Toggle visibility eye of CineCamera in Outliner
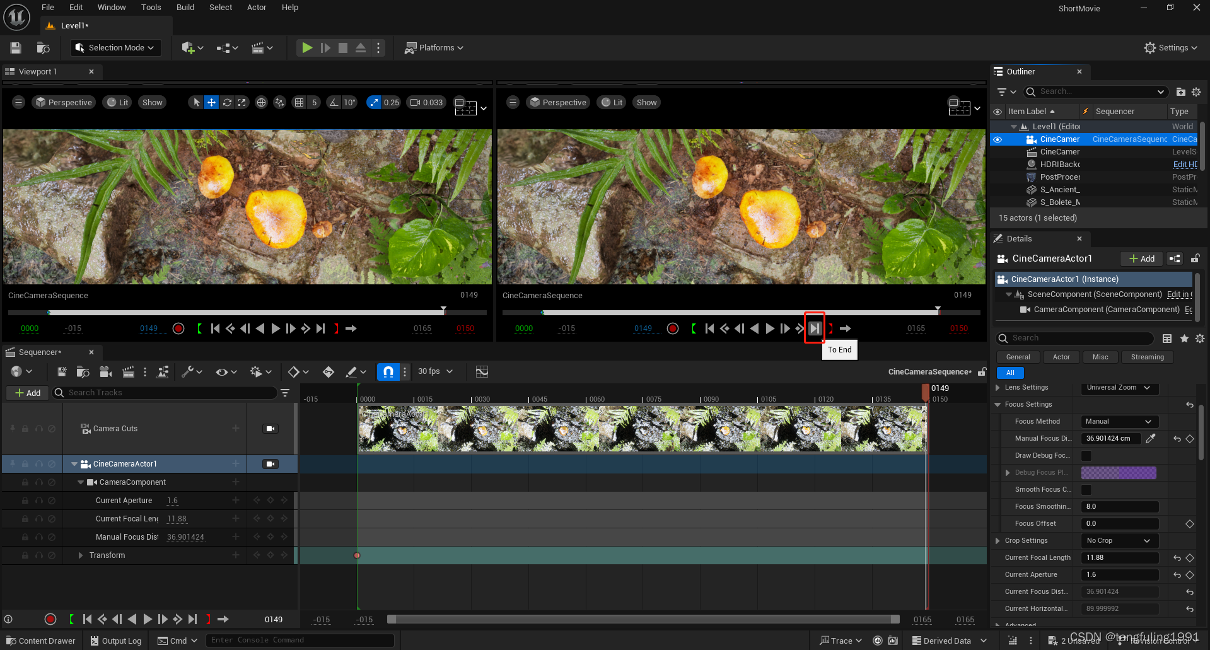This screenshot has height=650, width=1210. [x=998, y=139]
